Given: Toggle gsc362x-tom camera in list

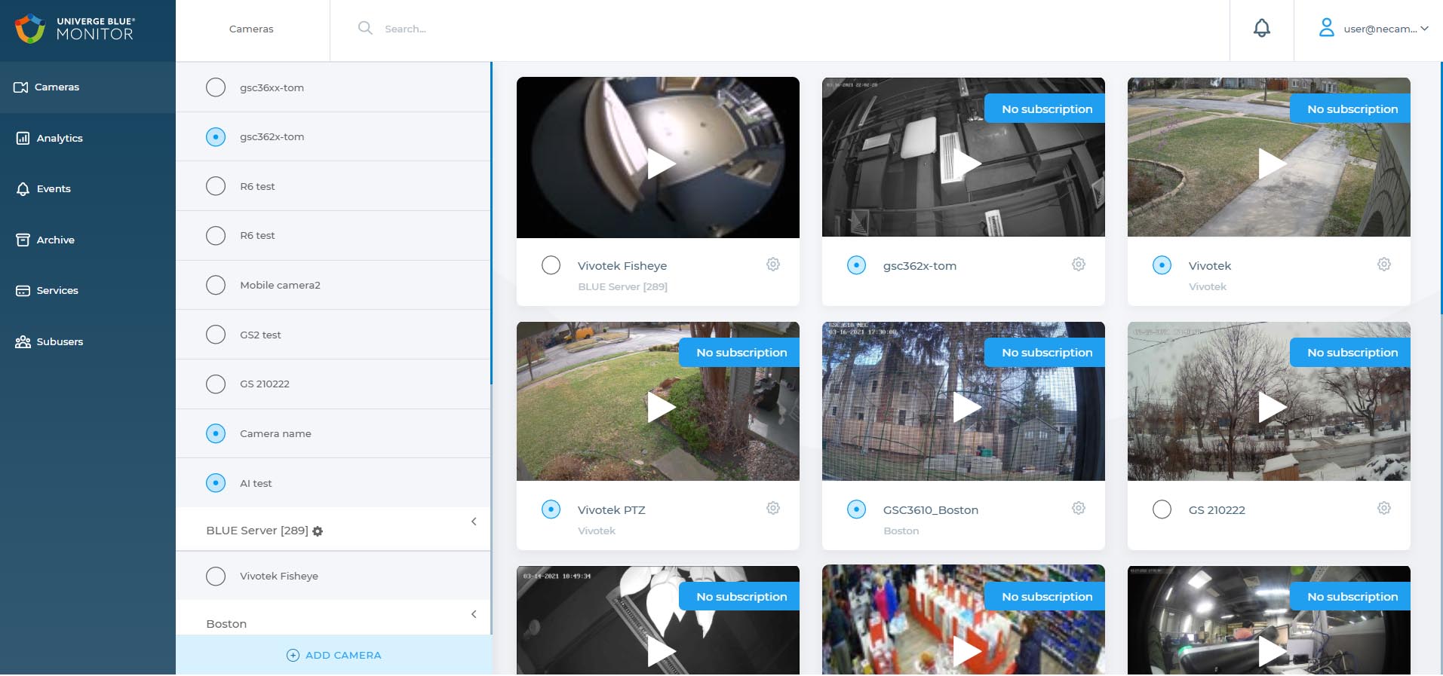Looking at the screenshot, I should click(x=216, y=136).
